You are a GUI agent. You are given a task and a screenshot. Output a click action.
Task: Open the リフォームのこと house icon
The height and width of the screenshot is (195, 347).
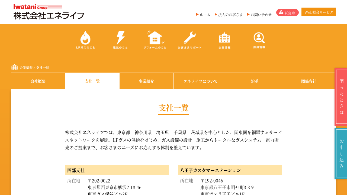155,40
